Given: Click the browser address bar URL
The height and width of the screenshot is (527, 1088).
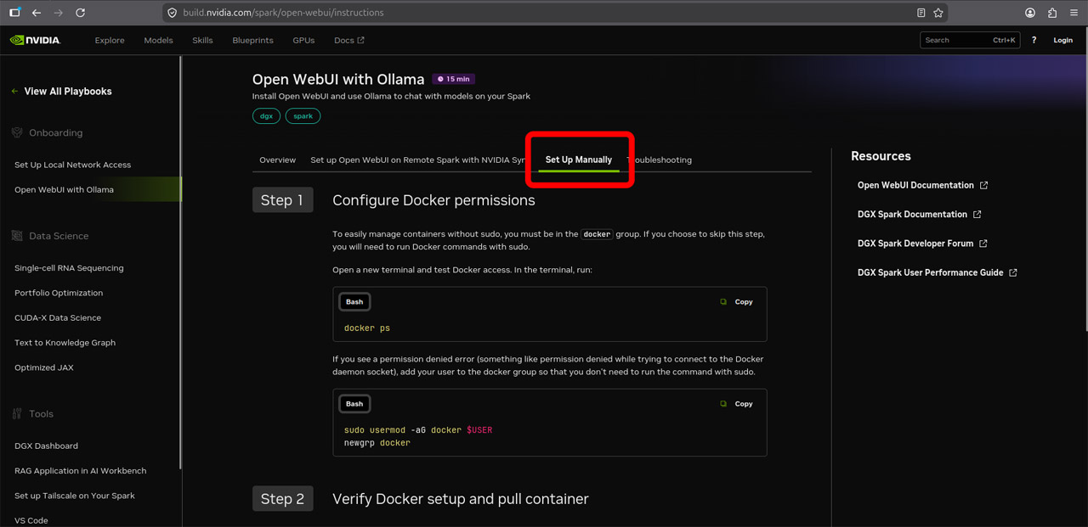Looking at the screenshot, I should (283, 13).
